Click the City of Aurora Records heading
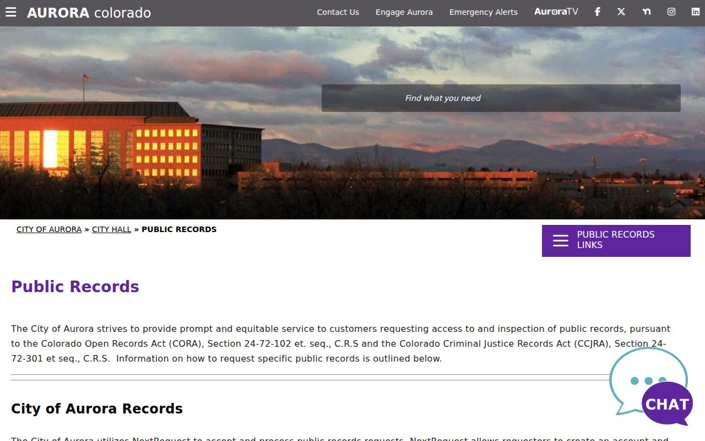This screenshot has height=441, width=705. (x=97, y=408)
